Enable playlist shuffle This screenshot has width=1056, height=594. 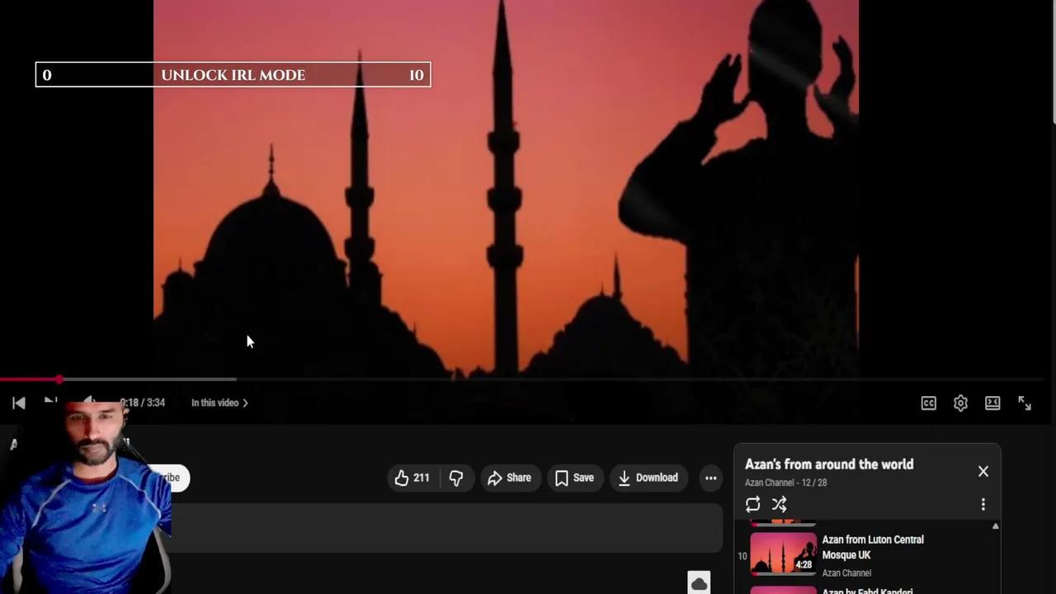coord(779,504)
